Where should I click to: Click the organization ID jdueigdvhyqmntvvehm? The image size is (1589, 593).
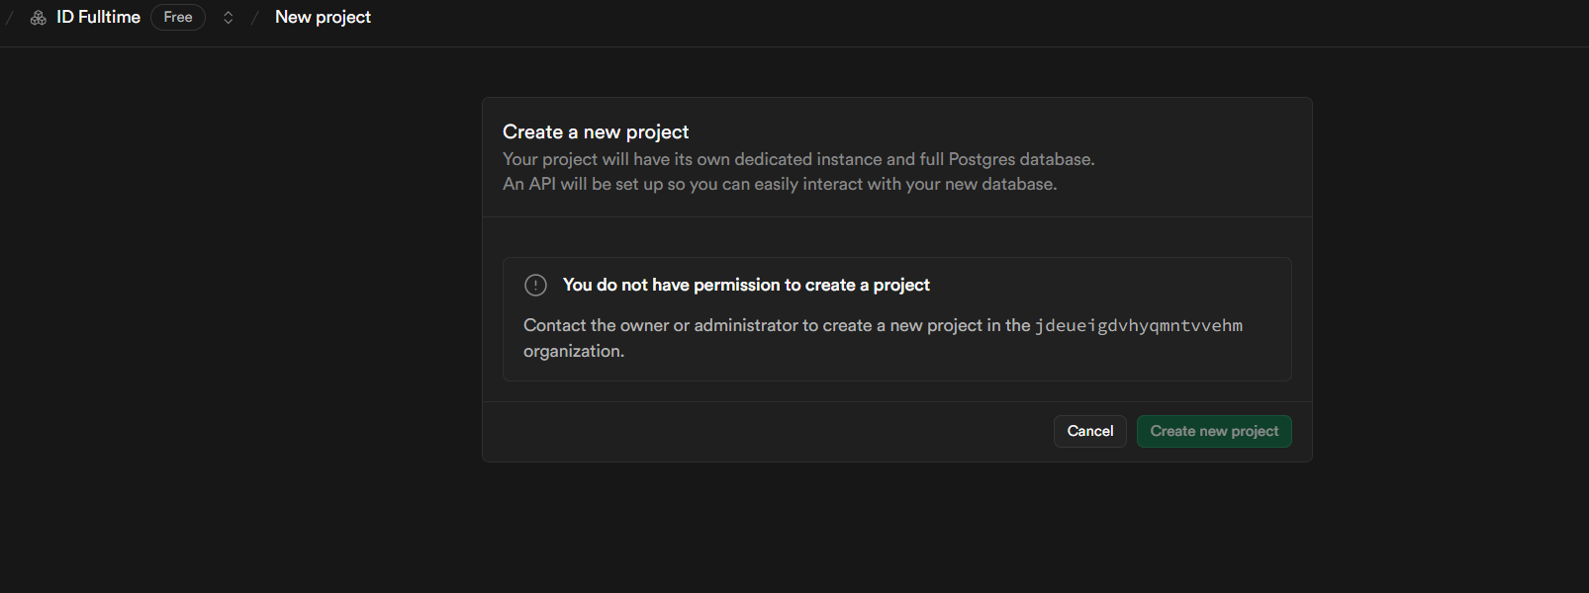pos(1138,326)
